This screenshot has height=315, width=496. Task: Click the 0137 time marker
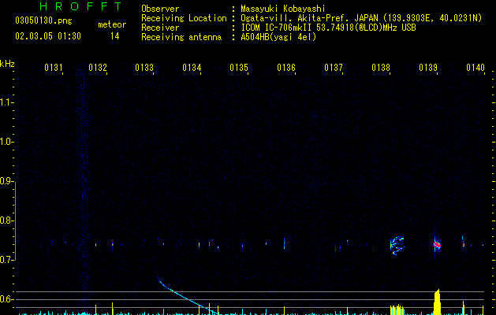pos(334,68)
